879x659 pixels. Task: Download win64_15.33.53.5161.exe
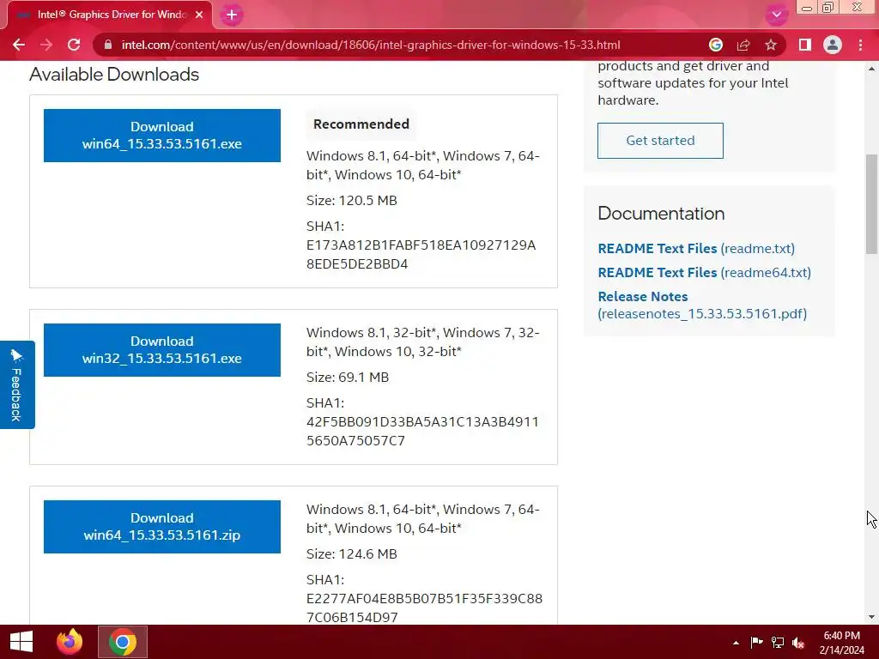tap(162, 136)
